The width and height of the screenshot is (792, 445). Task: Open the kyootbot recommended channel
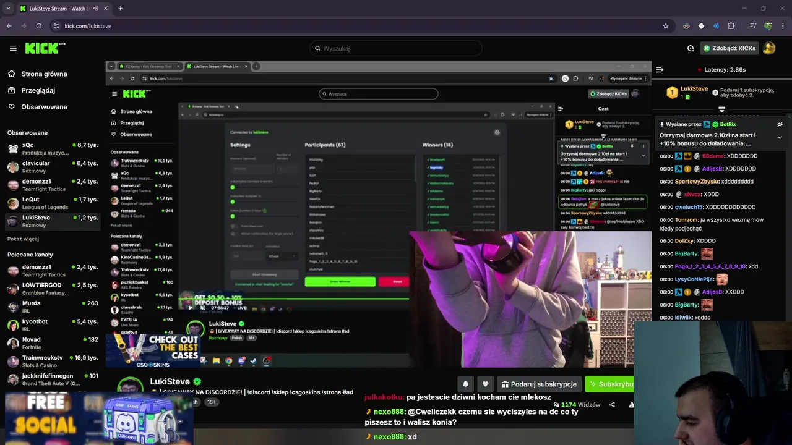coord(53,324)
